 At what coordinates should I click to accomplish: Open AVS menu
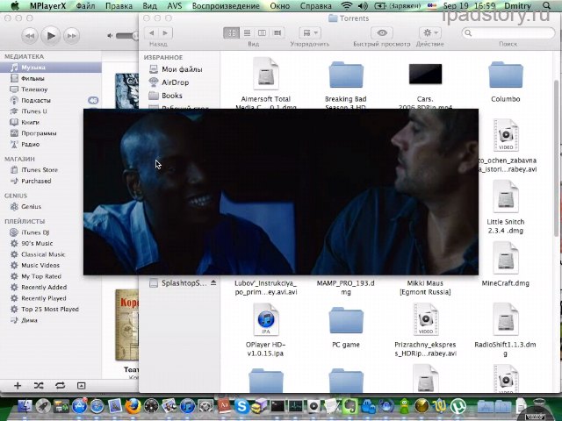pos(175,6)
